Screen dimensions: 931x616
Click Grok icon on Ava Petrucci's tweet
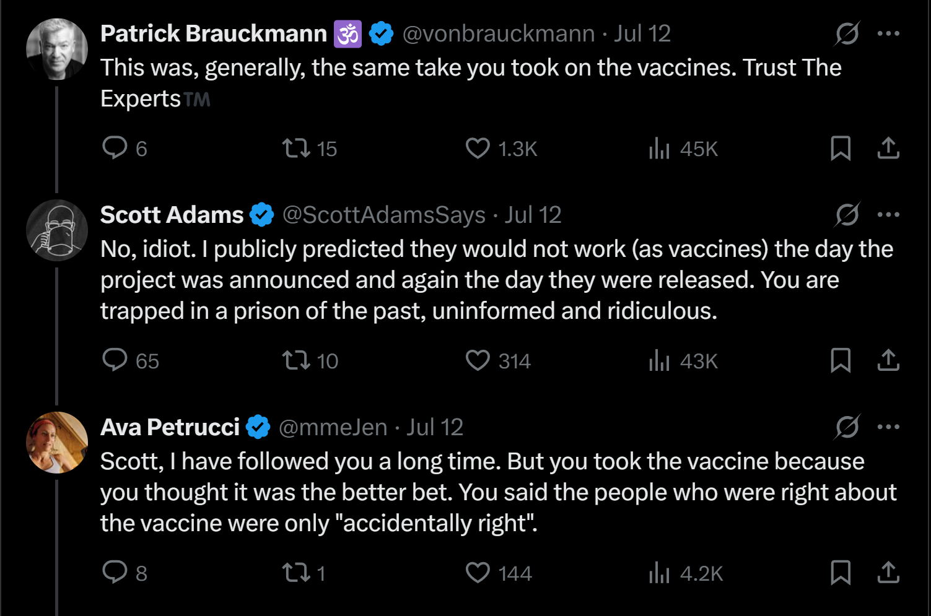pos(847,427)
